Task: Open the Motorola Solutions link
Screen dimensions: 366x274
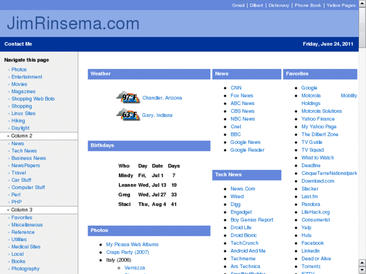Action: [321, 111]
